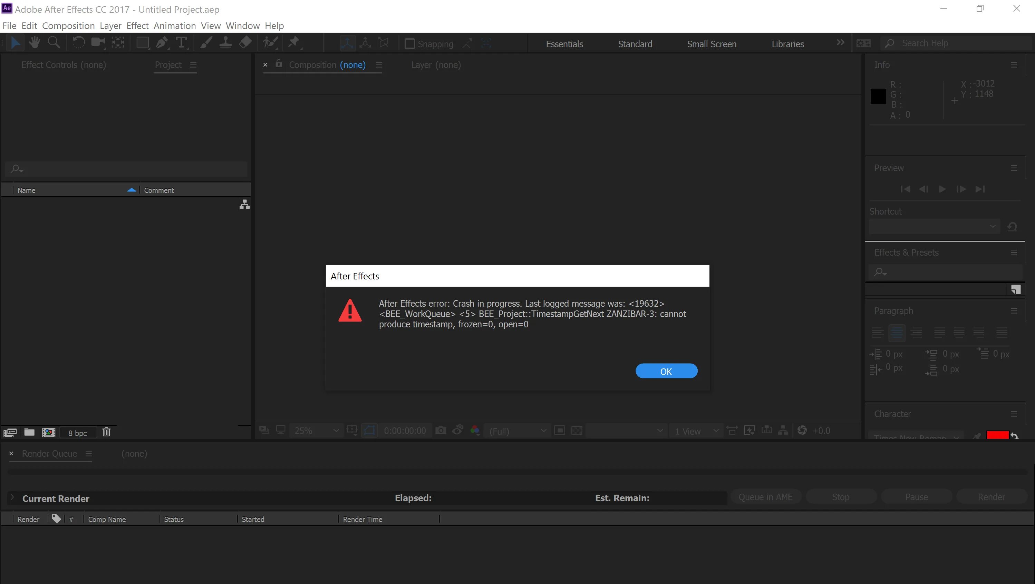Open the Fast Previews lightning icon
Viewport: 1035px width, 584px height.
pyautogui.click(x=749, y=431)
